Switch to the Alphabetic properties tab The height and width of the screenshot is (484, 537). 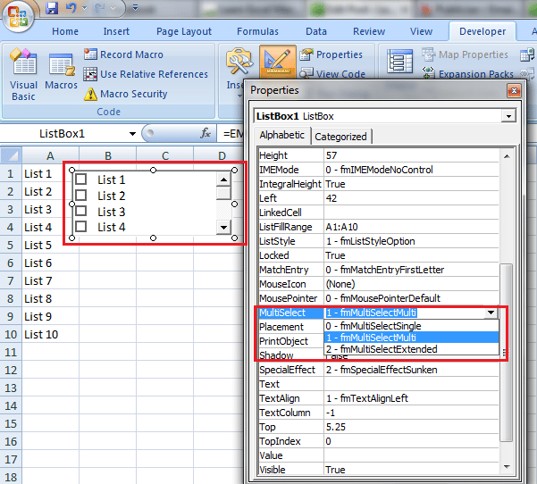[x=281, y=135]
